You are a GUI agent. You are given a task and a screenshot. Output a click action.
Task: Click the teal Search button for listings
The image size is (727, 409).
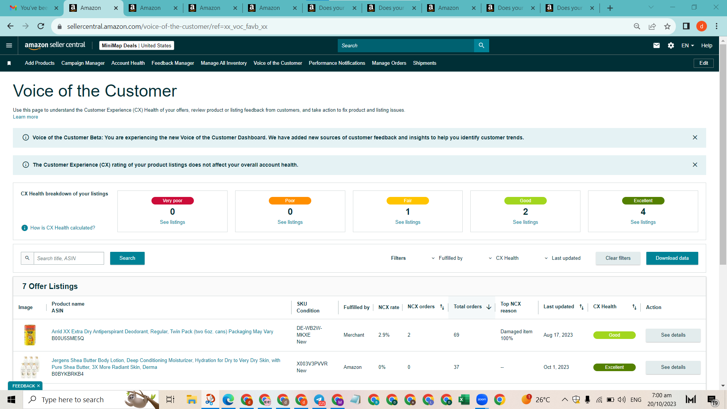[x=127, y=258]
